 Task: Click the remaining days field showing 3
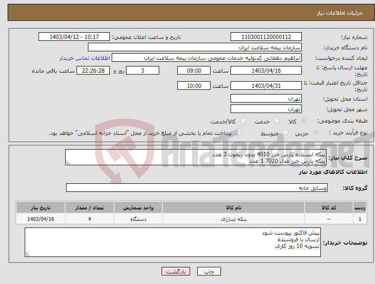coord(143,70)
